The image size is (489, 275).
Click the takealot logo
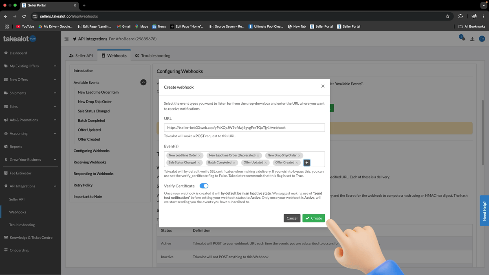[x=20, y=39]
